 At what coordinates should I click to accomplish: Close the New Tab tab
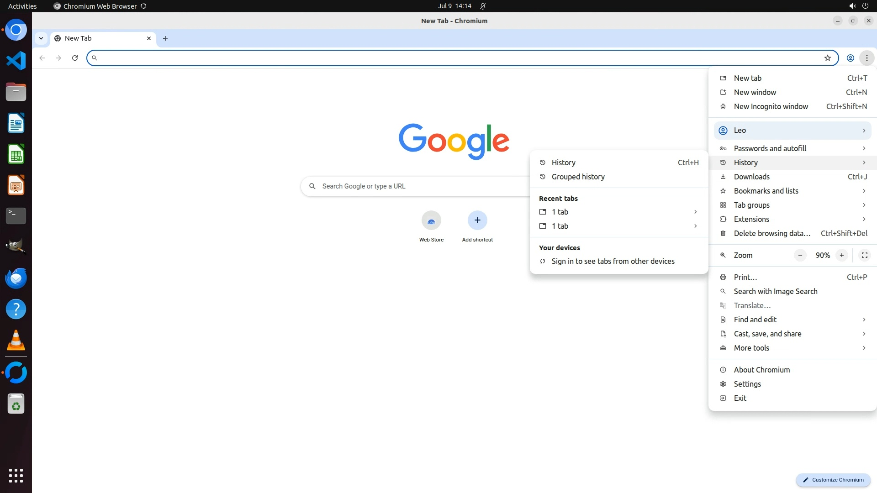[148, 38]
